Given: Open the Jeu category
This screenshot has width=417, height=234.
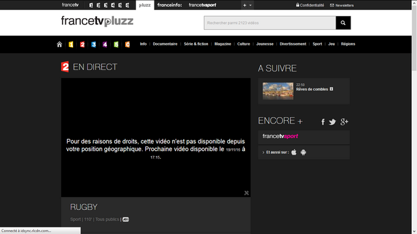Looking at the screenshot, I should click(332, 44).
